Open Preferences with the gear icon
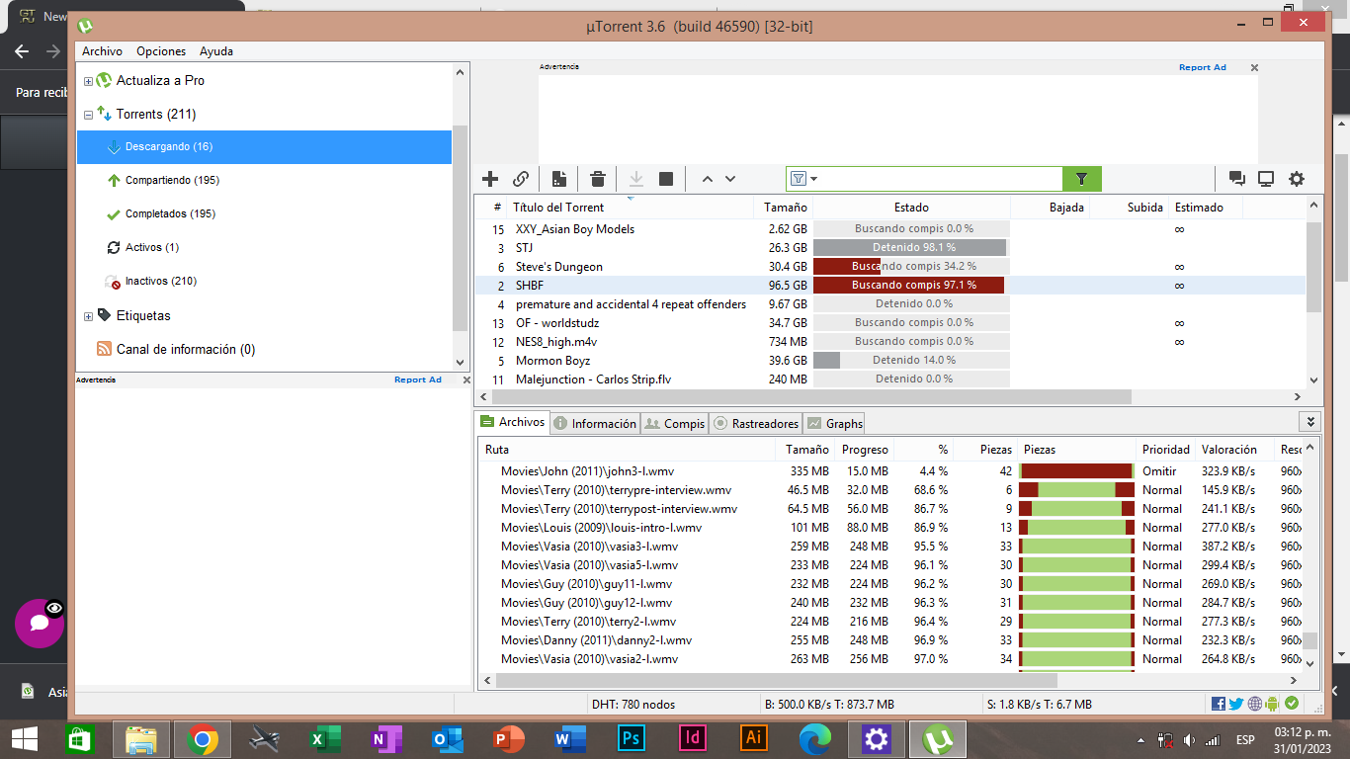The width and height of the screenshot is (1350, 759). [1297, 179]
